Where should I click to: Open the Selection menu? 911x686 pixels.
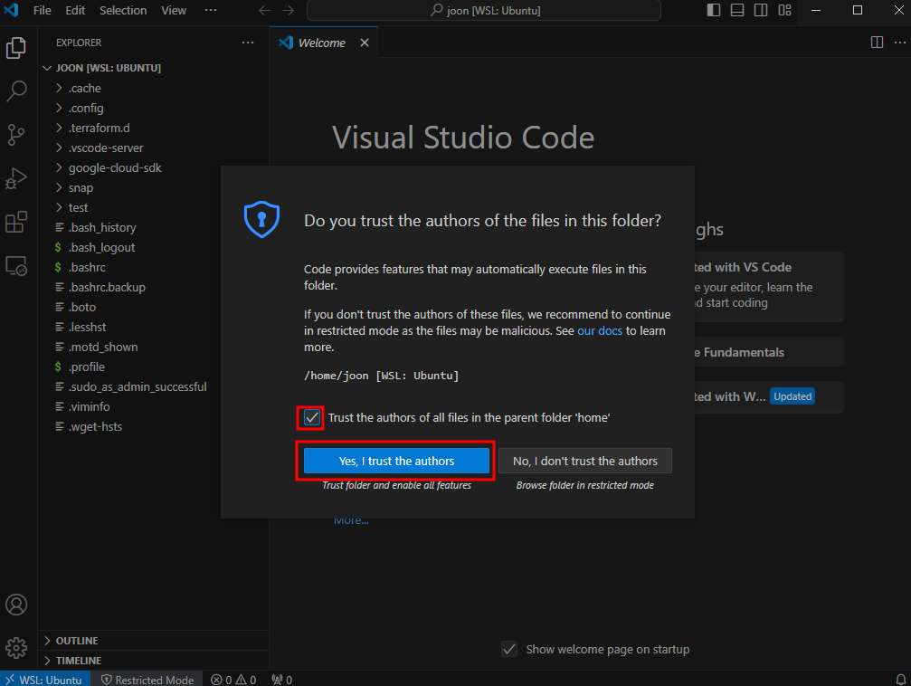pyautogui.click(x=123, y=11)
